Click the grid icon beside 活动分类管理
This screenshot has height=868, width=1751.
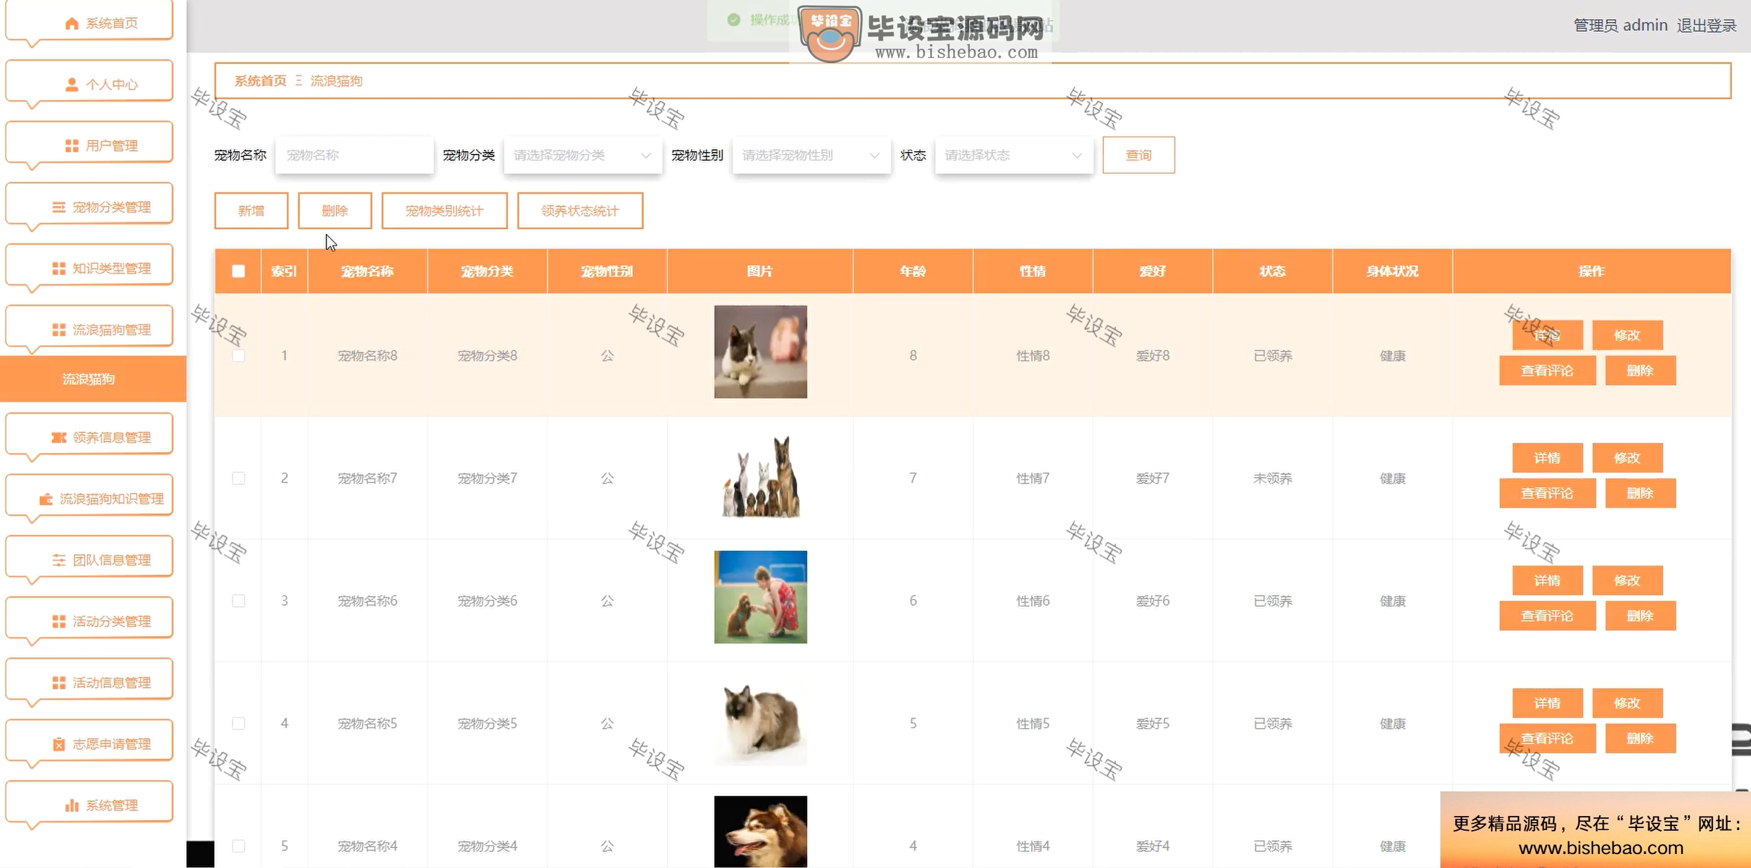click(x=59, y=622)
